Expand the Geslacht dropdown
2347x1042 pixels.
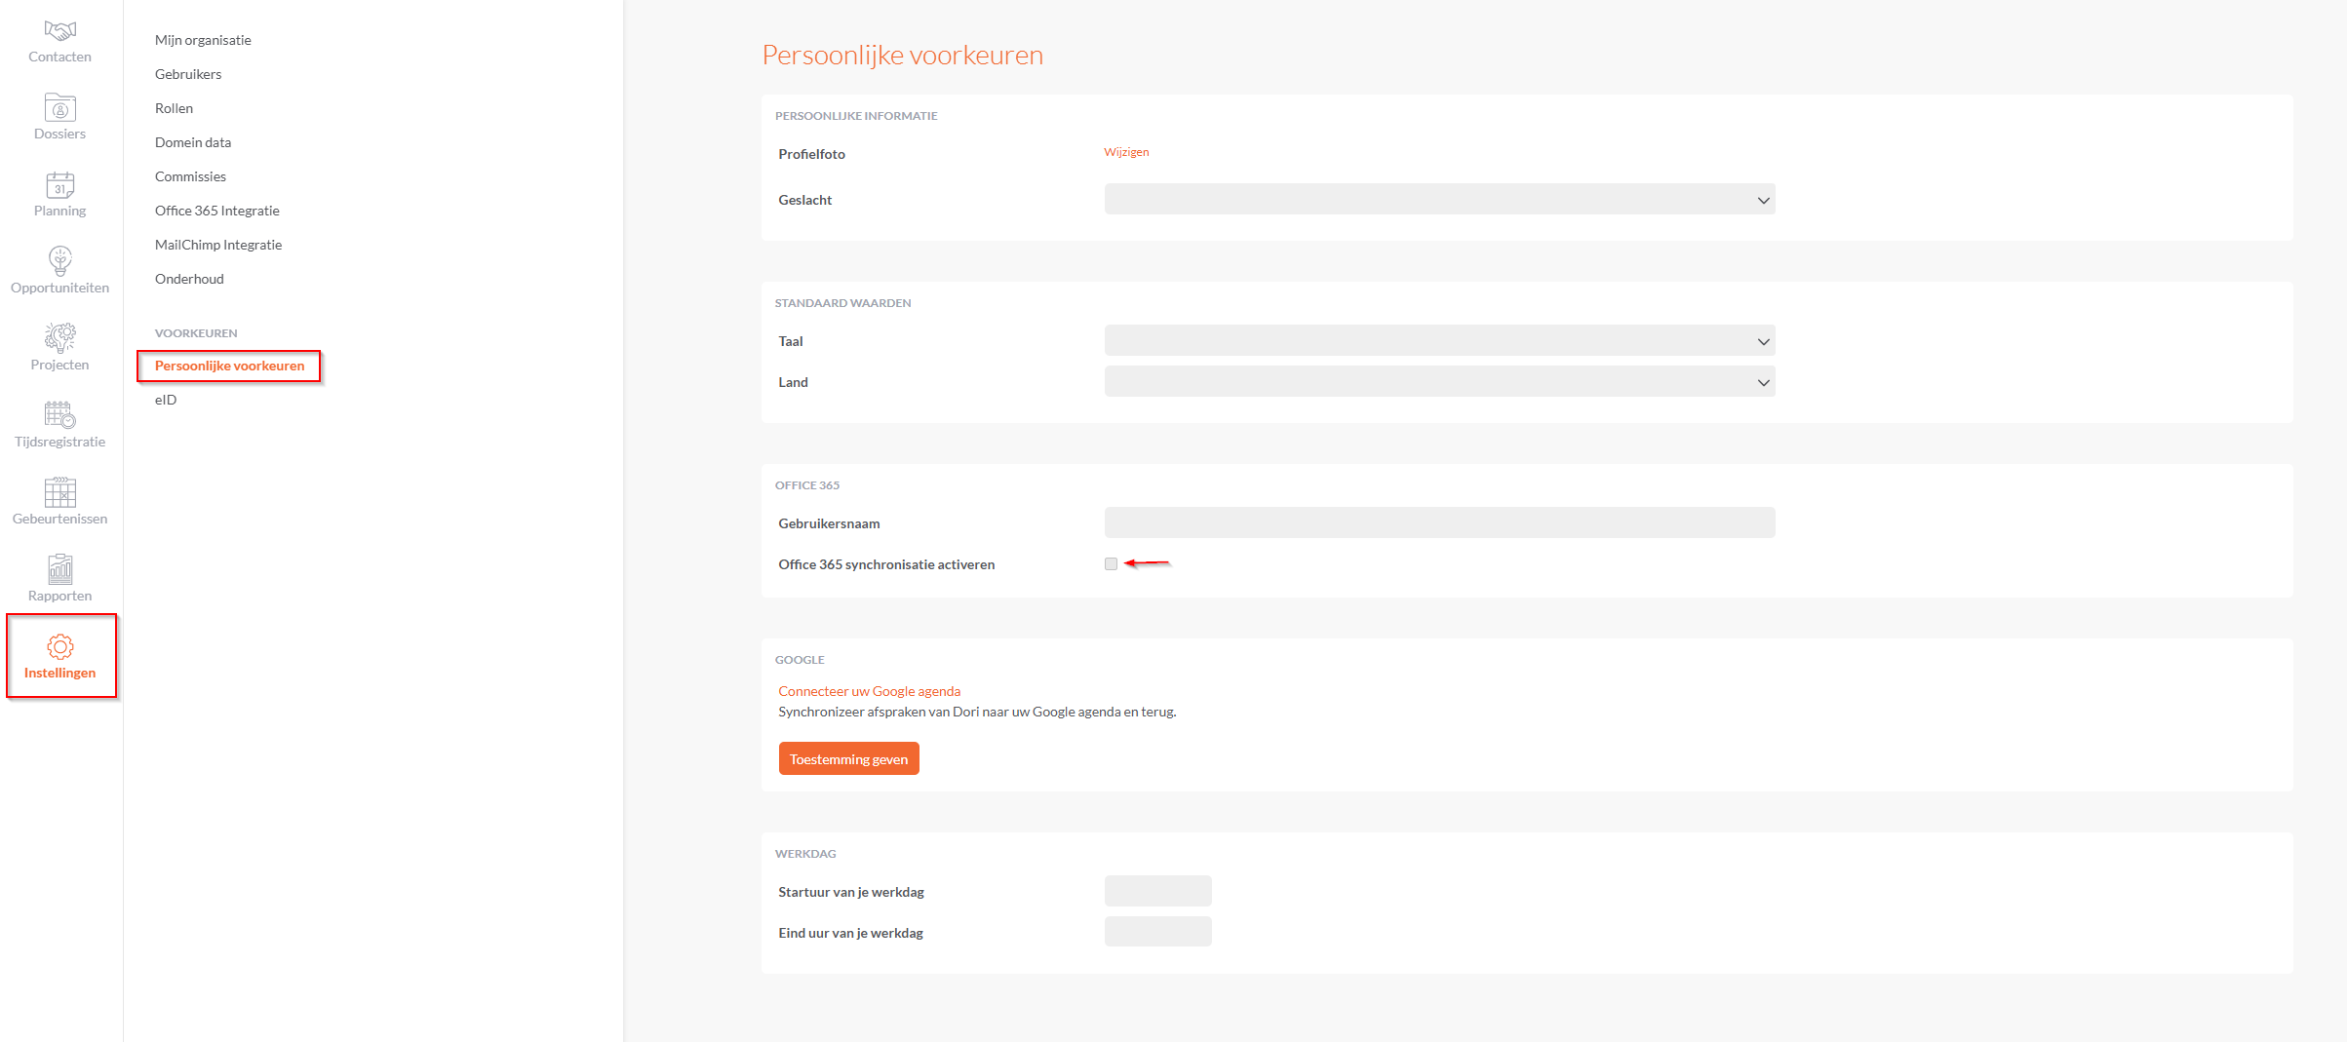point(1439,200)
